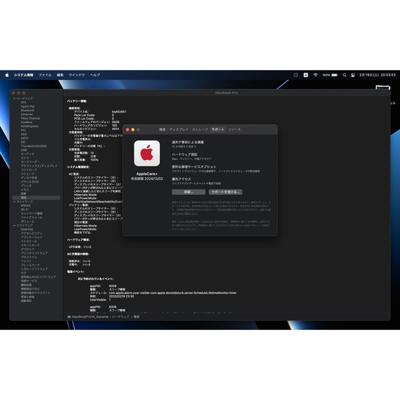400x400 pixels.
Task: Collapse the ネットワーク tree section
Action: coord(14,201)
